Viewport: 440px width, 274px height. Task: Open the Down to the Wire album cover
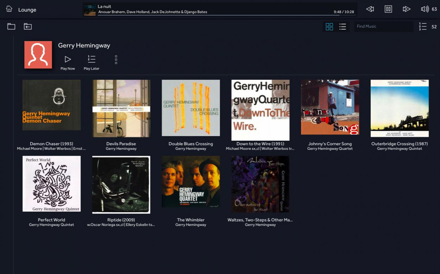tap(260, 110)
